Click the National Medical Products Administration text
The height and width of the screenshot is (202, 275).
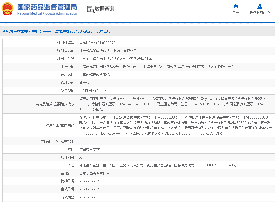(x=47, y=13)
